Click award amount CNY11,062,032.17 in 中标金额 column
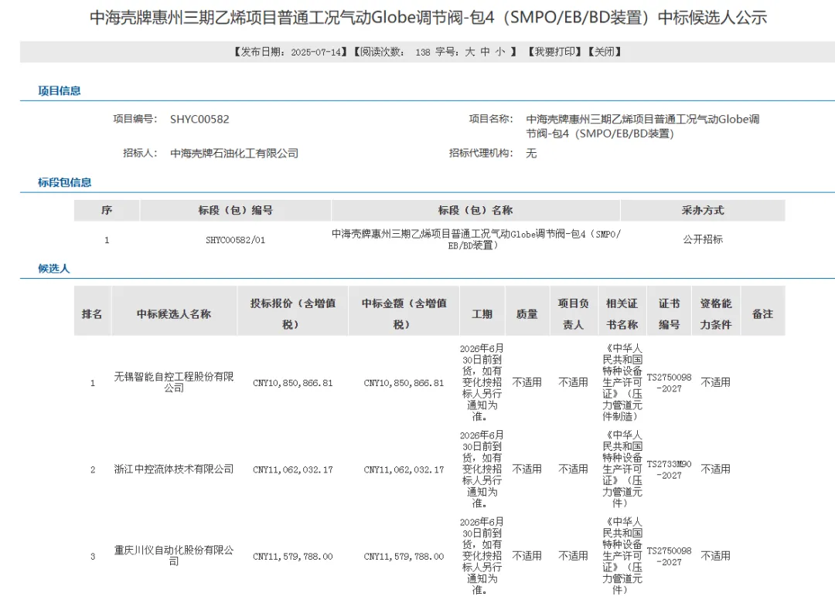 click(404, 469)
